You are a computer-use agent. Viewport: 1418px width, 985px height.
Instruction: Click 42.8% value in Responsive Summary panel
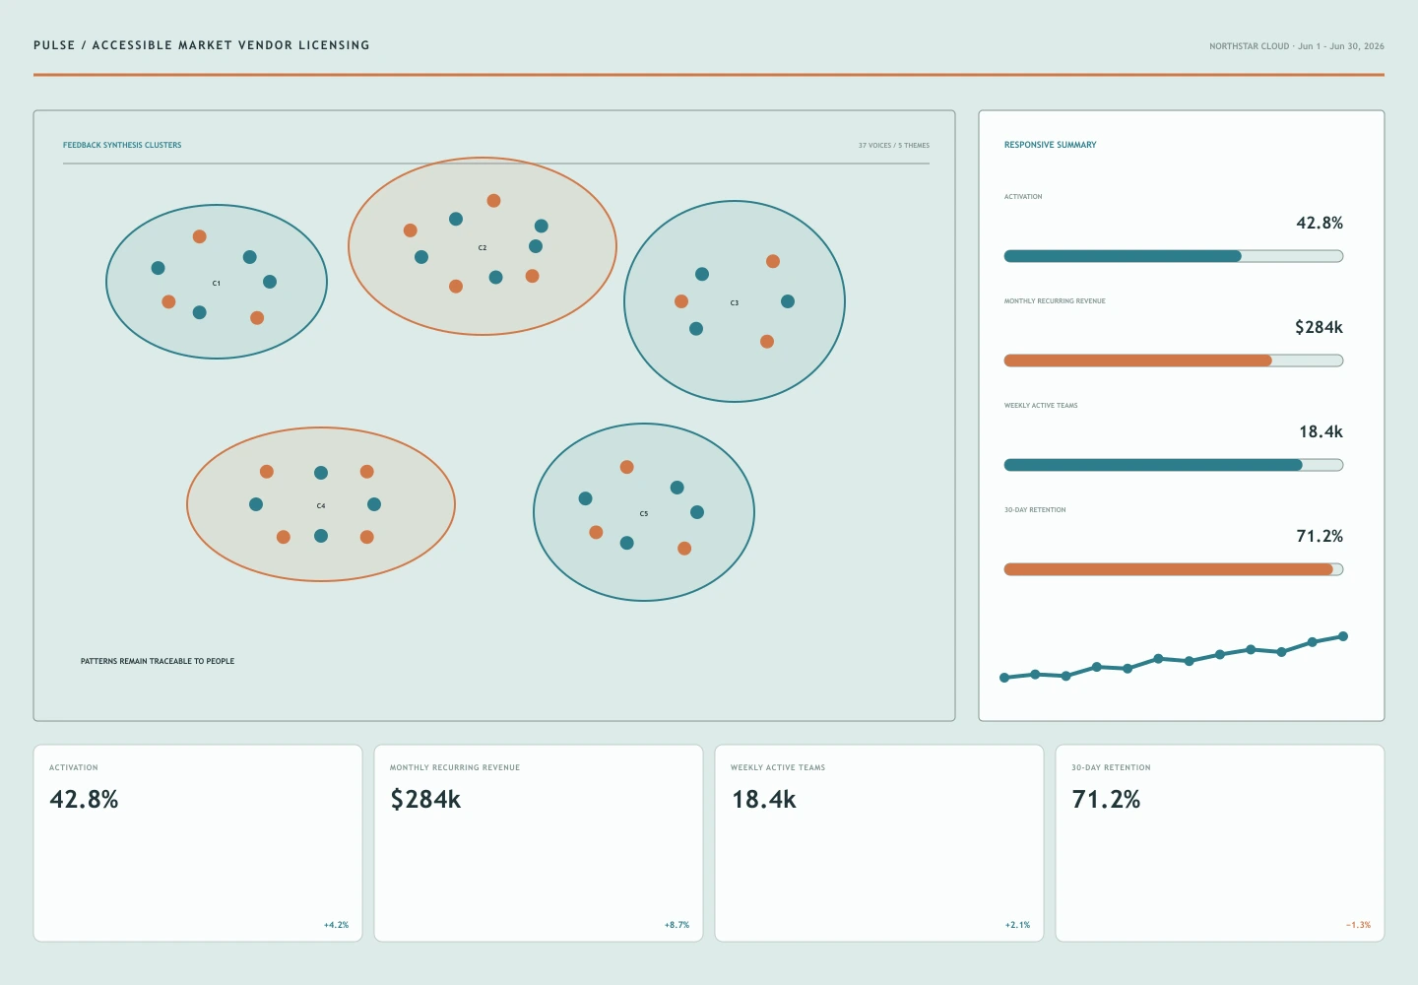click(1320, 223)
